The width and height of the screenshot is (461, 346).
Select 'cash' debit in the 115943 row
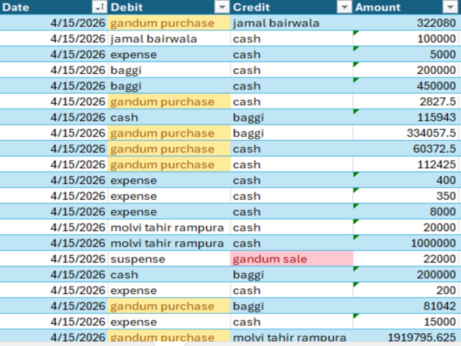169,117
